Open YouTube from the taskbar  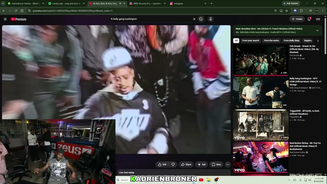(201, 180)
